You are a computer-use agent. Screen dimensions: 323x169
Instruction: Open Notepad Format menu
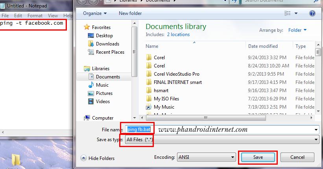35,16
